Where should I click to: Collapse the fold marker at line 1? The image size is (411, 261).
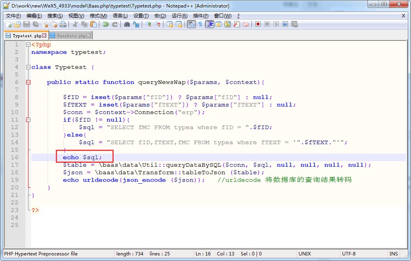coord(28,45)
